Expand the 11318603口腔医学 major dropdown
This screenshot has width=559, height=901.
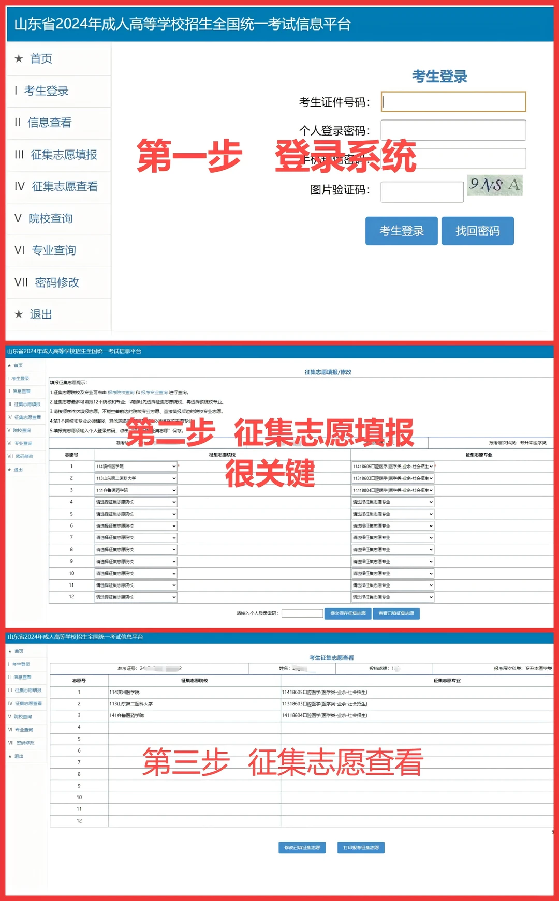pos(393,478)
